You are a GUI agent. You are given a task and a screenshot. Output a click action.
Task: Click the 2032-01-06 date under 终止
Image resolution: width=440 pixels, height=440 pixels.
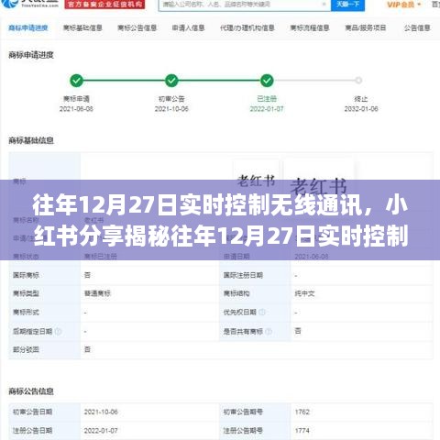pyautogui.click(x=361, y=109)
